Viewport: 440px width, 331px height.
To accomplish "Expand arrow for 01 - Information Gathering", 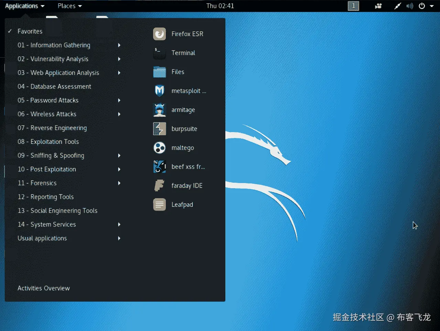I will (x=119, y=45).
